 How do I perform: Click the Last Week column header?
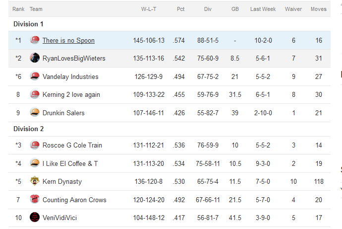click(x=263, y=9)
